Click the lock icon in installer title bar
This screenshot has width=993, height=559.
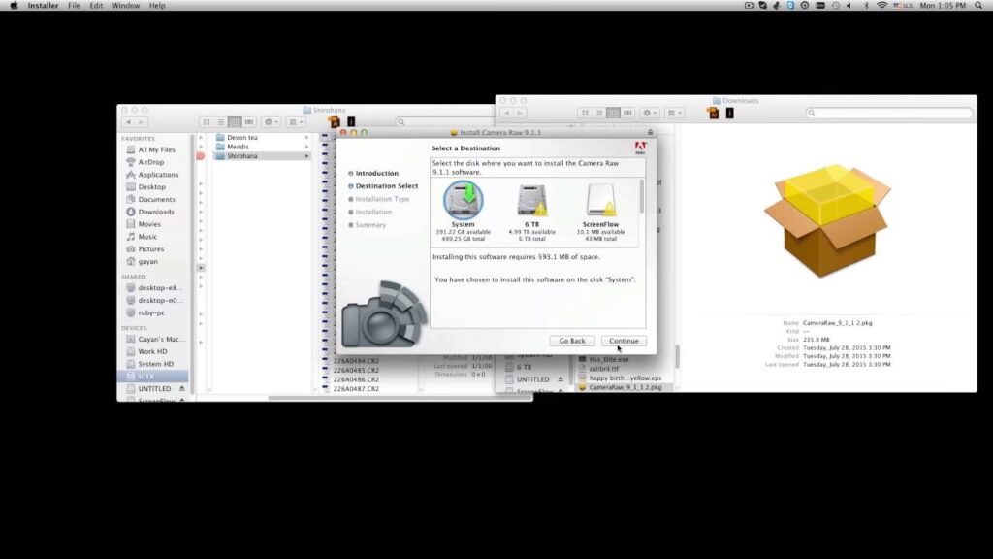650,132
